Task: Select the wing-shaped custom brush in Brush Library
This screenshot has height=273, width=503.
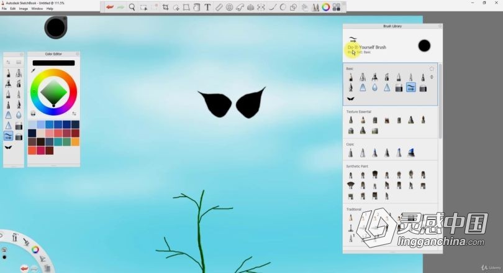Action: pyautogui.click(x=351, y=99)
